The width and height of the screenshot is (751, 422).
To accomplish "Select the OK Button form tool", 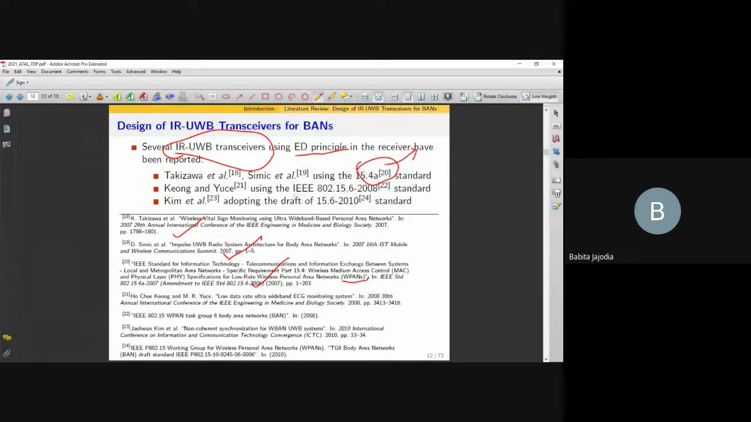I will tap(556, 125).
